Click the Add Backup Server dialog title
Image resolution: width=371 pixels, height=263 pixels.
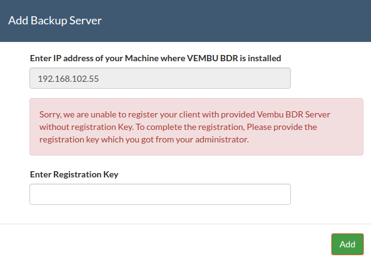point(55,21)
